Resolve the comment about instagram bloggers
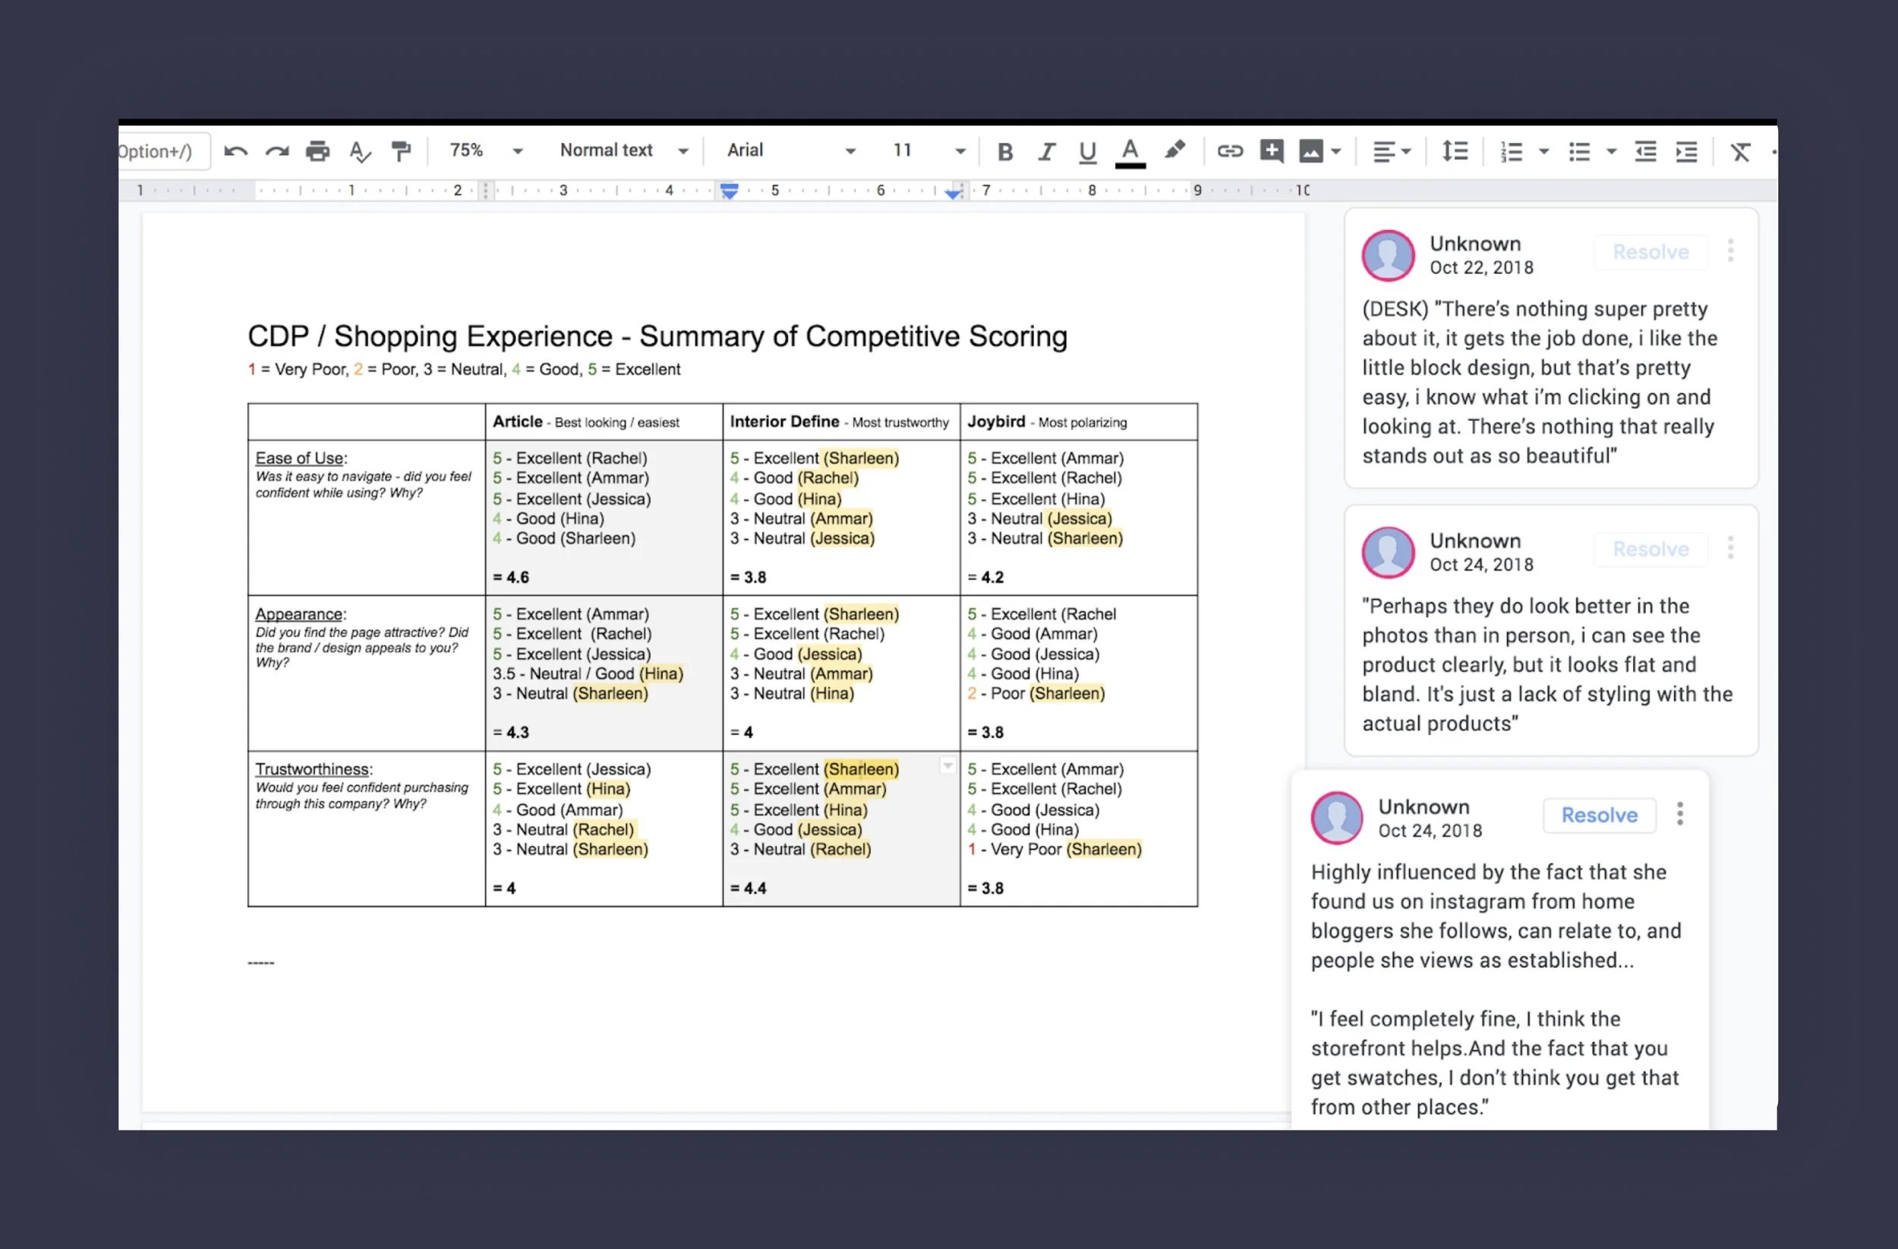Image resolution: width=1898 pixels, height=1249 pixels. point(1599,815)
